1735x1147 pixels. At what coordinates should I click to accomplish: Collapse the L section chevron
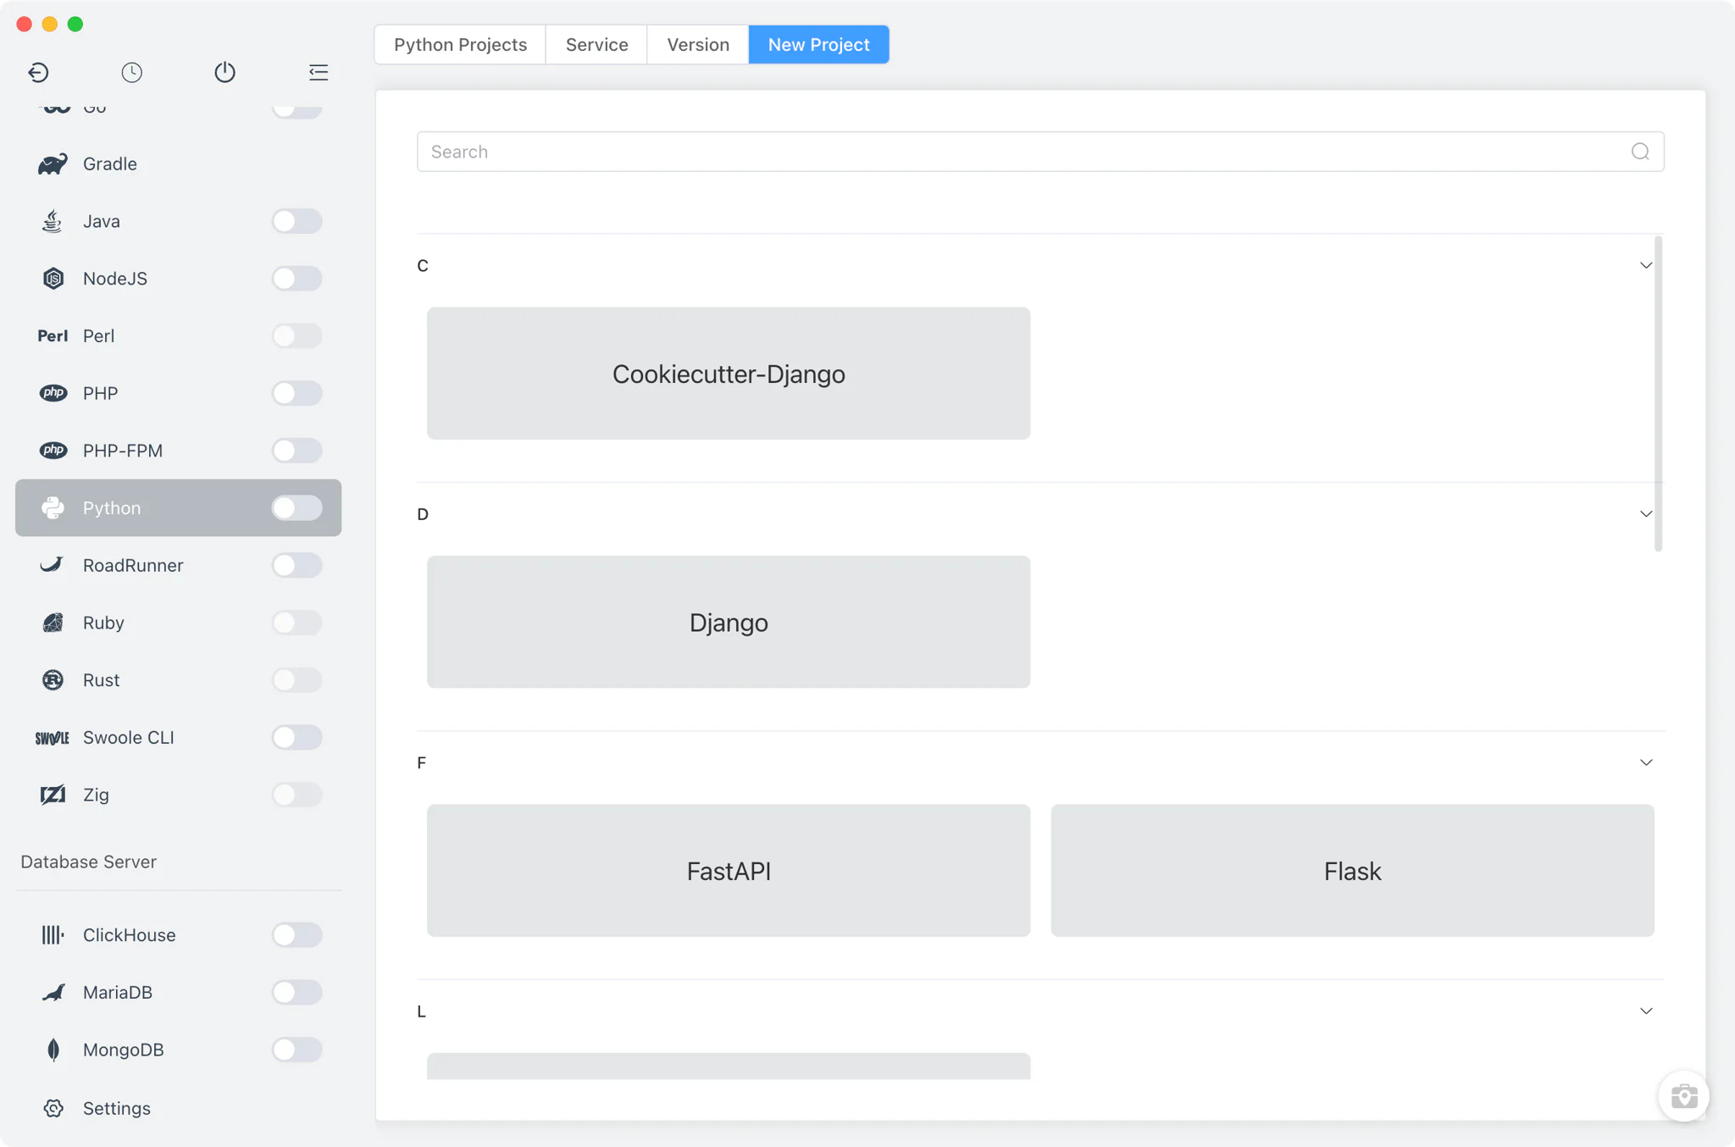coord(1646,1011)
